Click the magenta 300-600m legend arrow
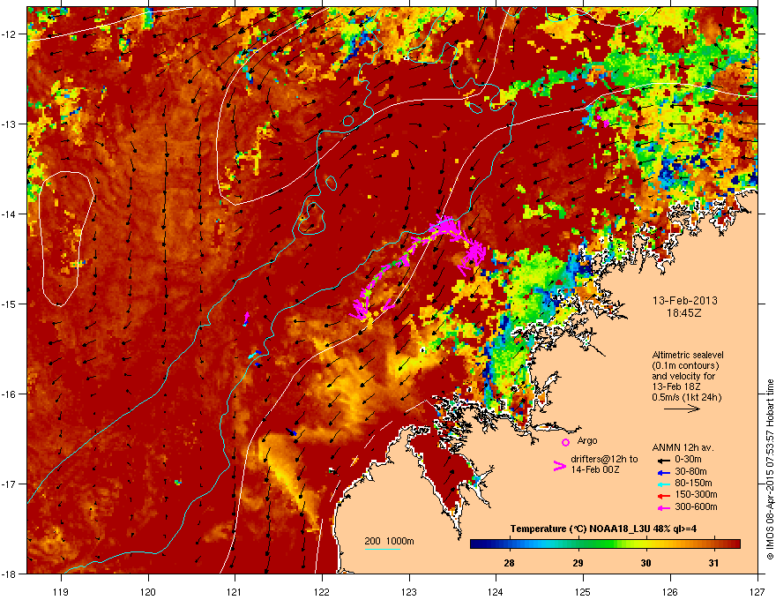This screenshot has width=776, height=600. coord(664,507)
